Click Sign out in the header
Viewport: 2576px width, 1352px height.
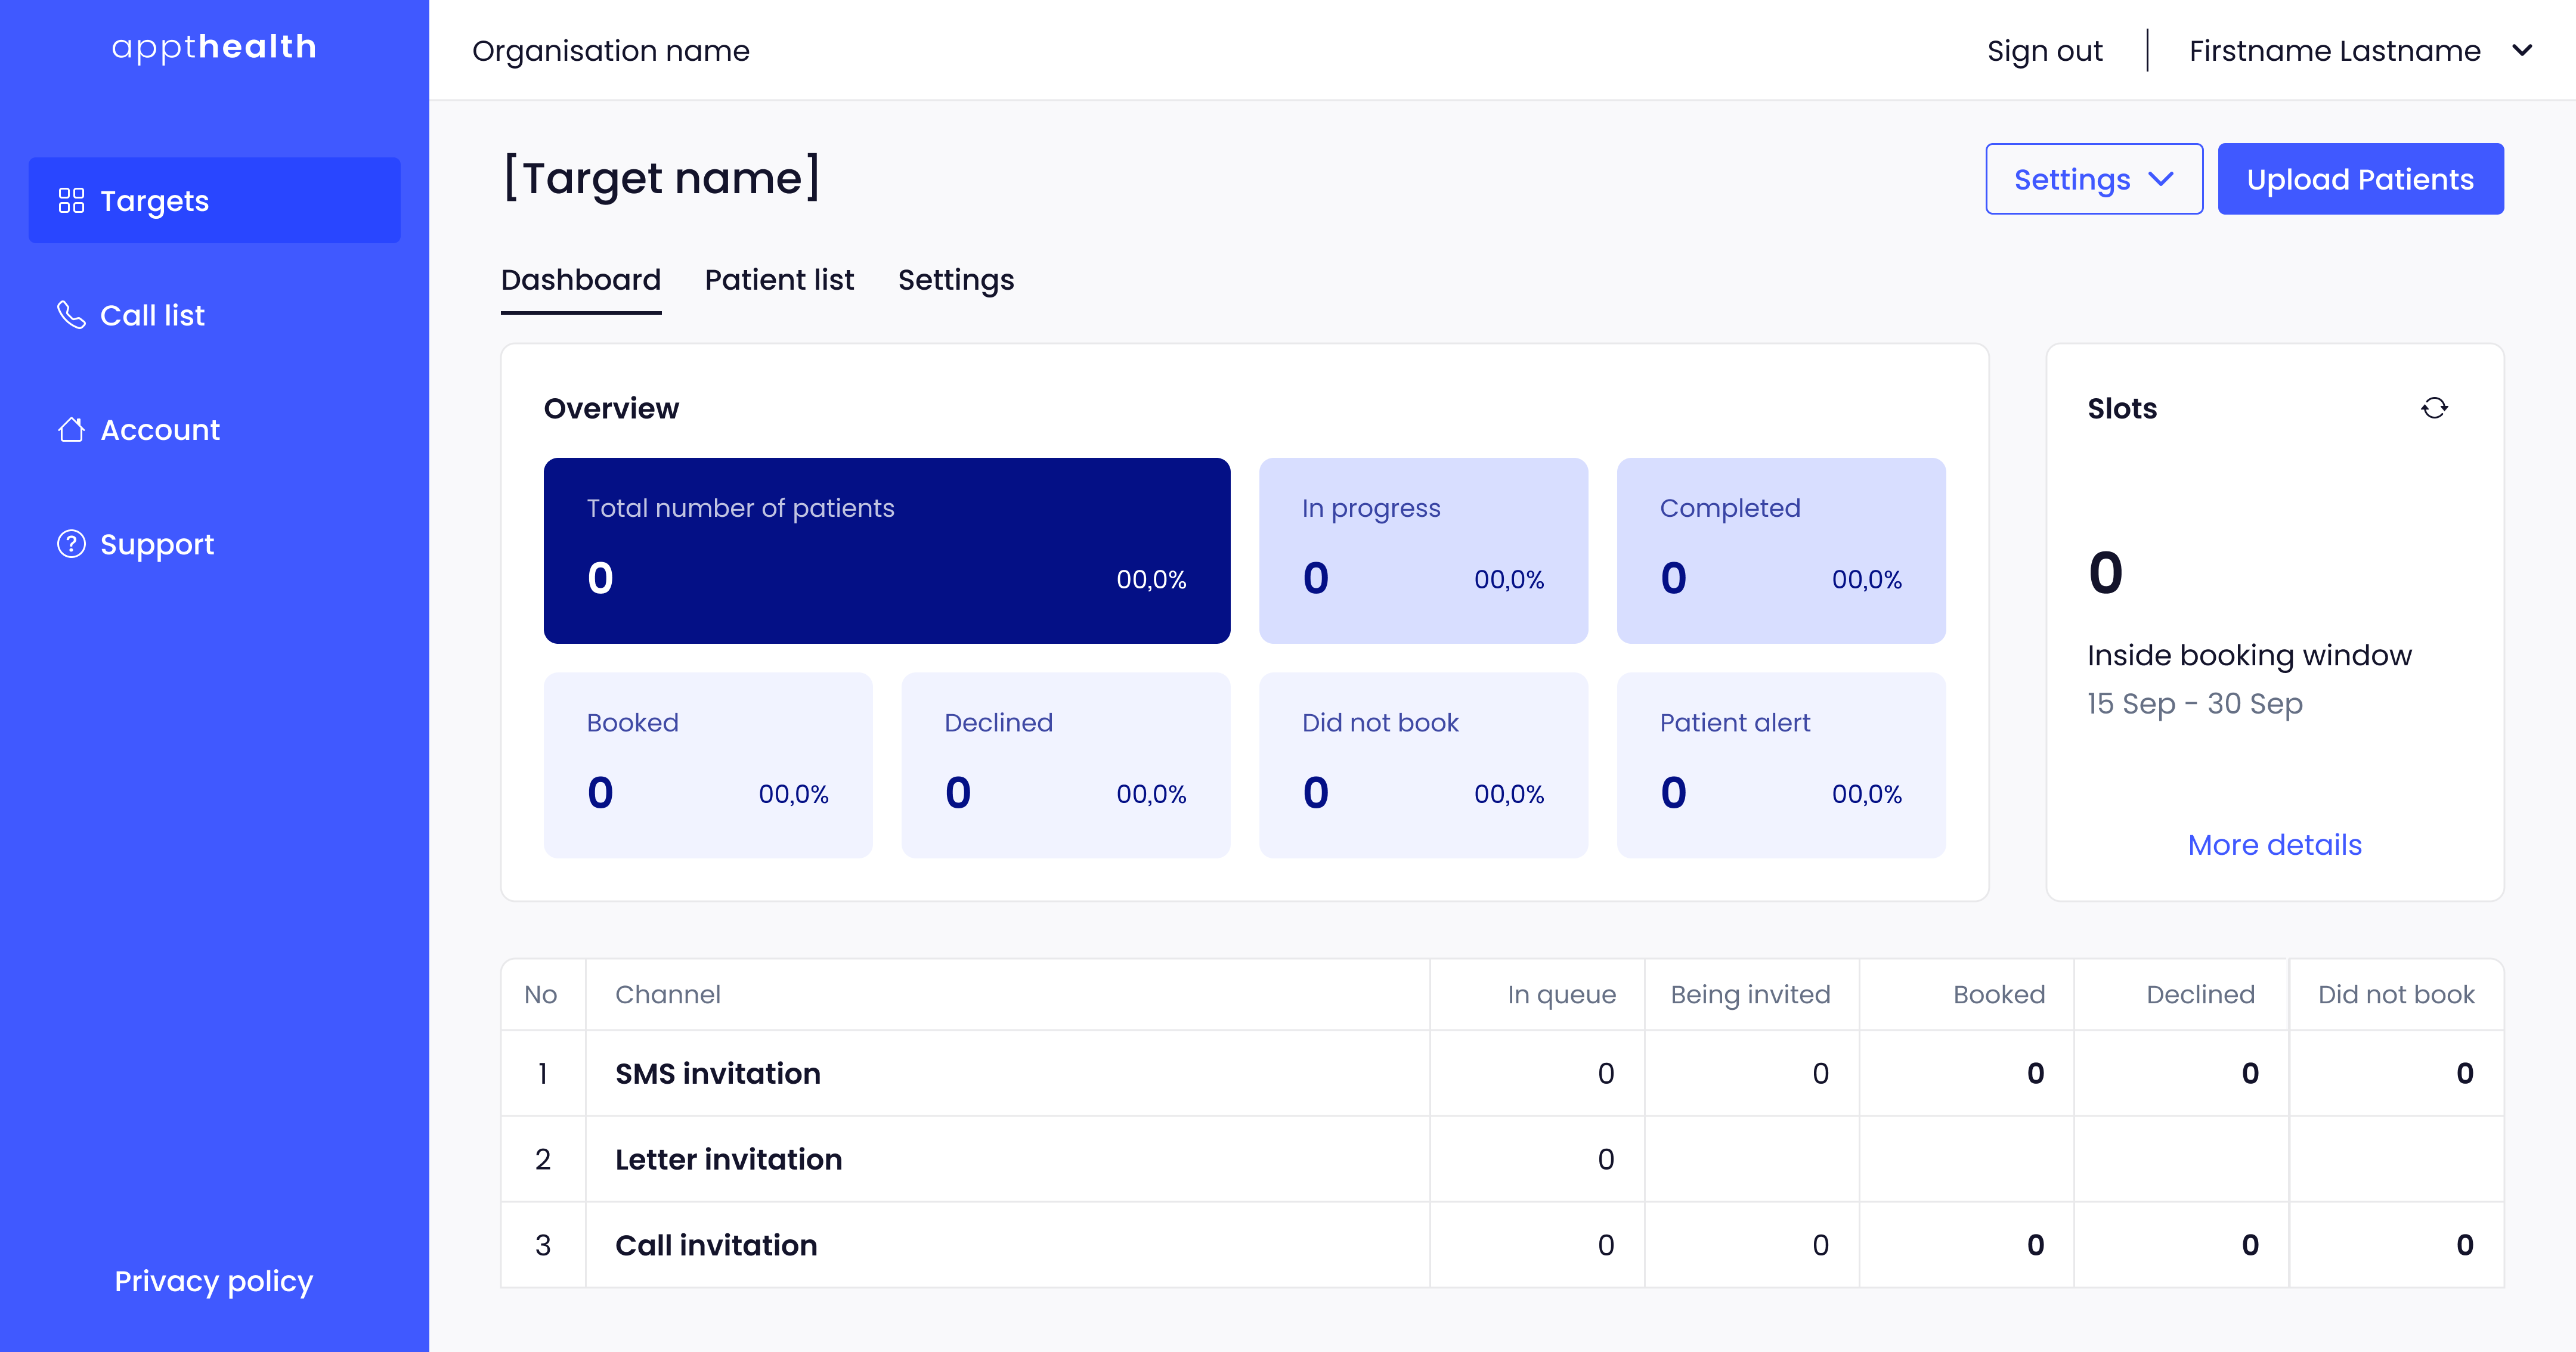[2044, 50]
